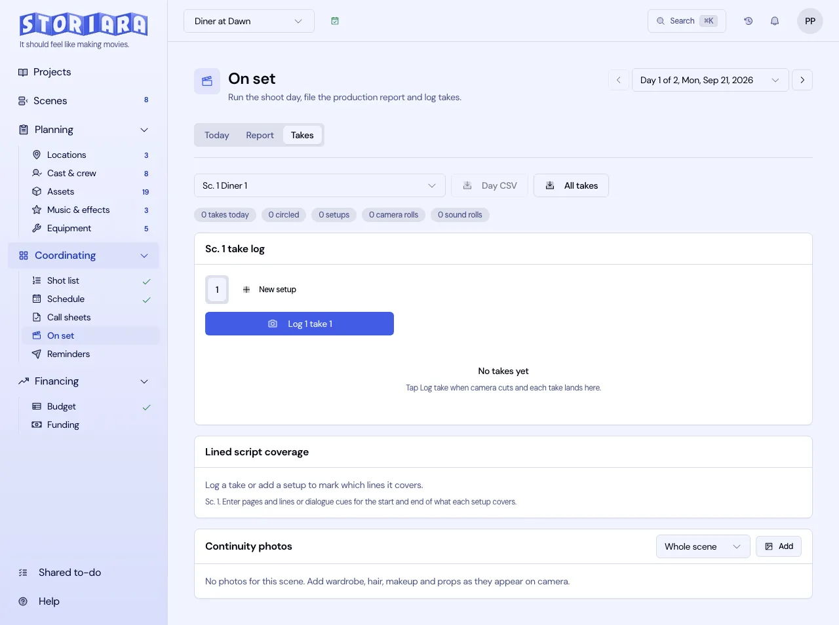Image resolution: width=839 pixels, height=625 pixels.
Task: Open Projects in the sidebar
Action: coord(83,72)
